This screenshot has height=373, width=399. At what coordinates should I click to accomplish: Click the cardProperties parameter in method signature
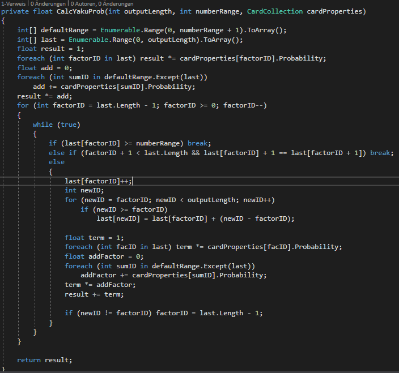(x=334, y=11)
